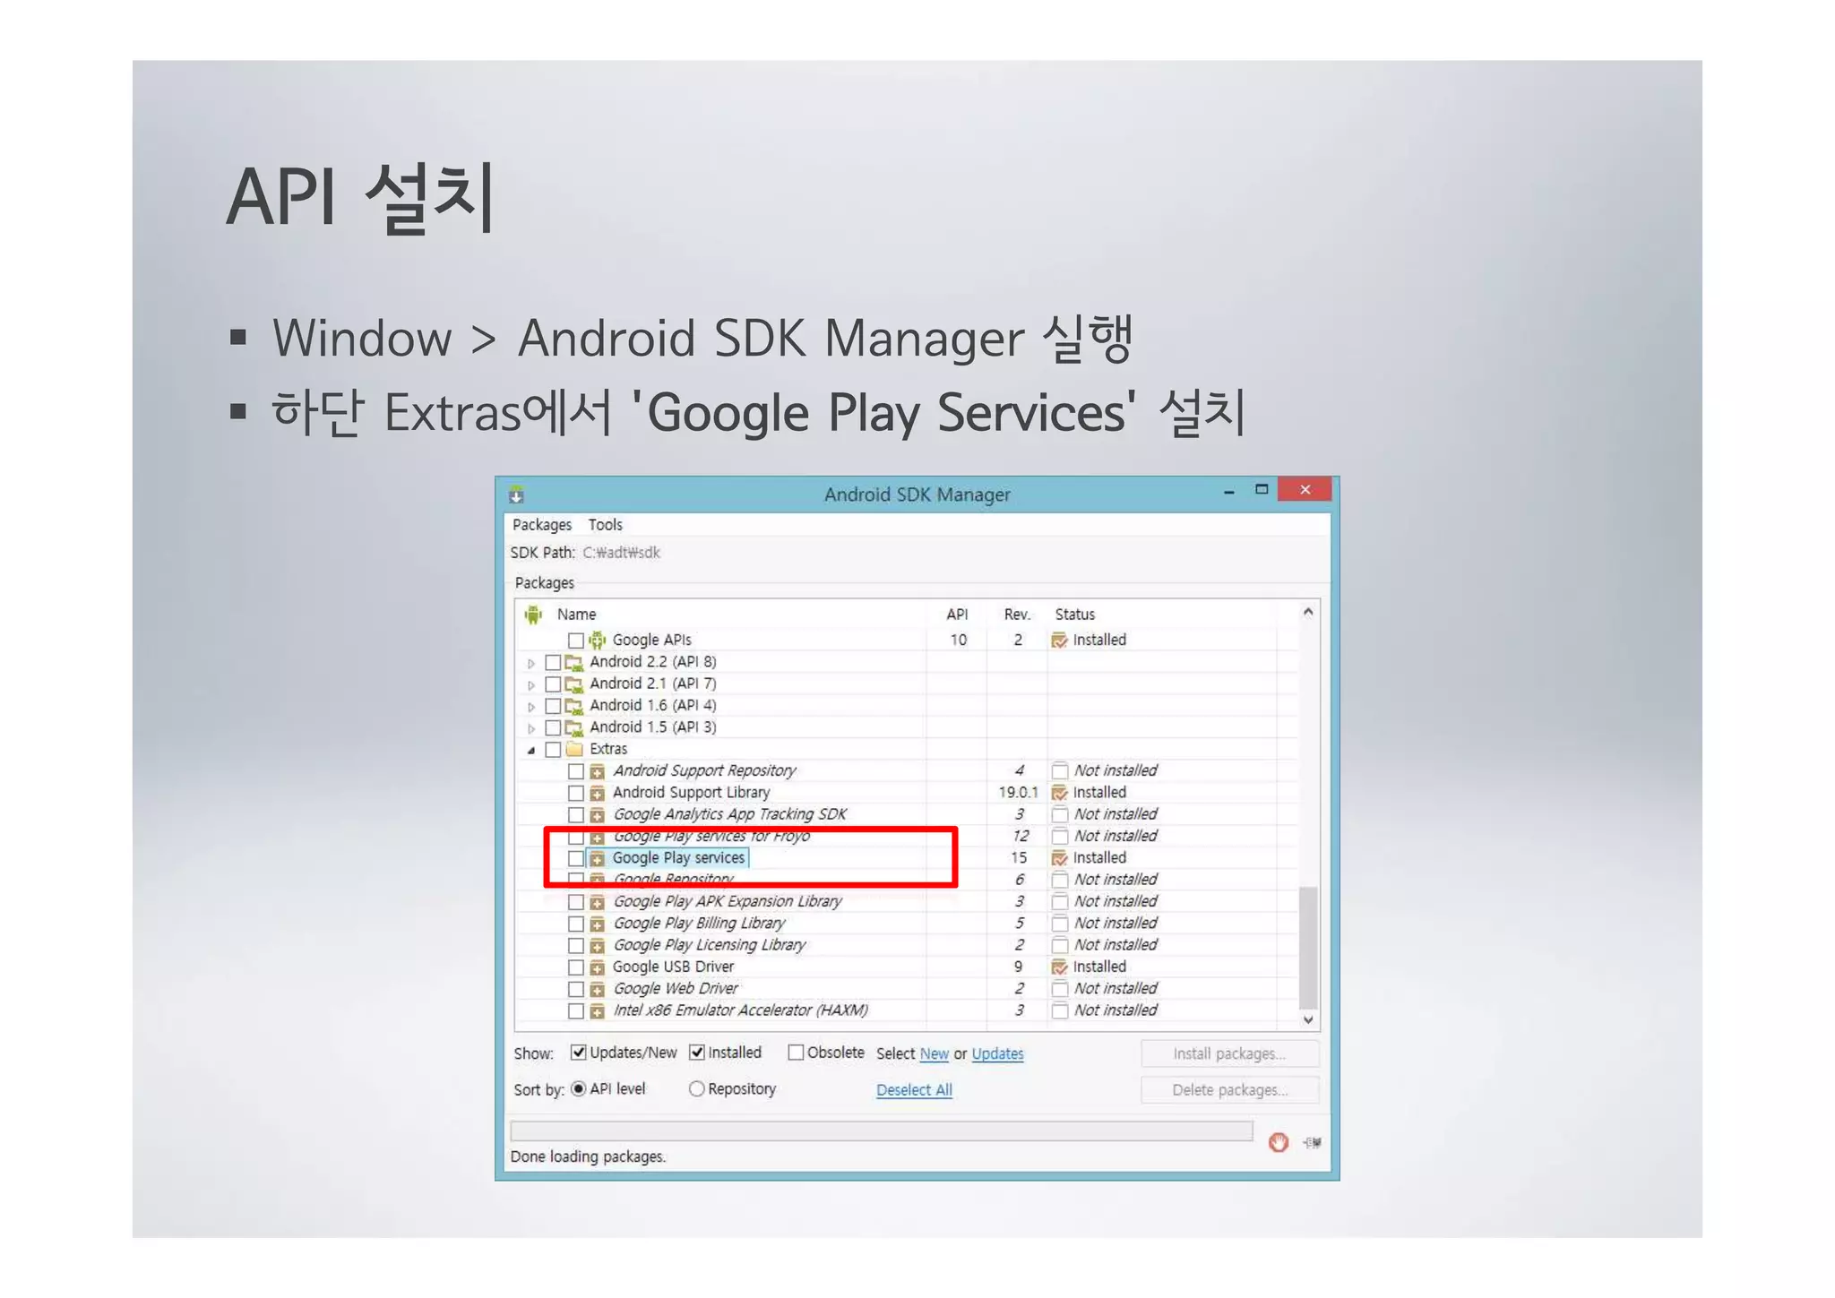
Task: Expand the Android 1.5 (API 3) node
Action: click(x=531, y=728)
